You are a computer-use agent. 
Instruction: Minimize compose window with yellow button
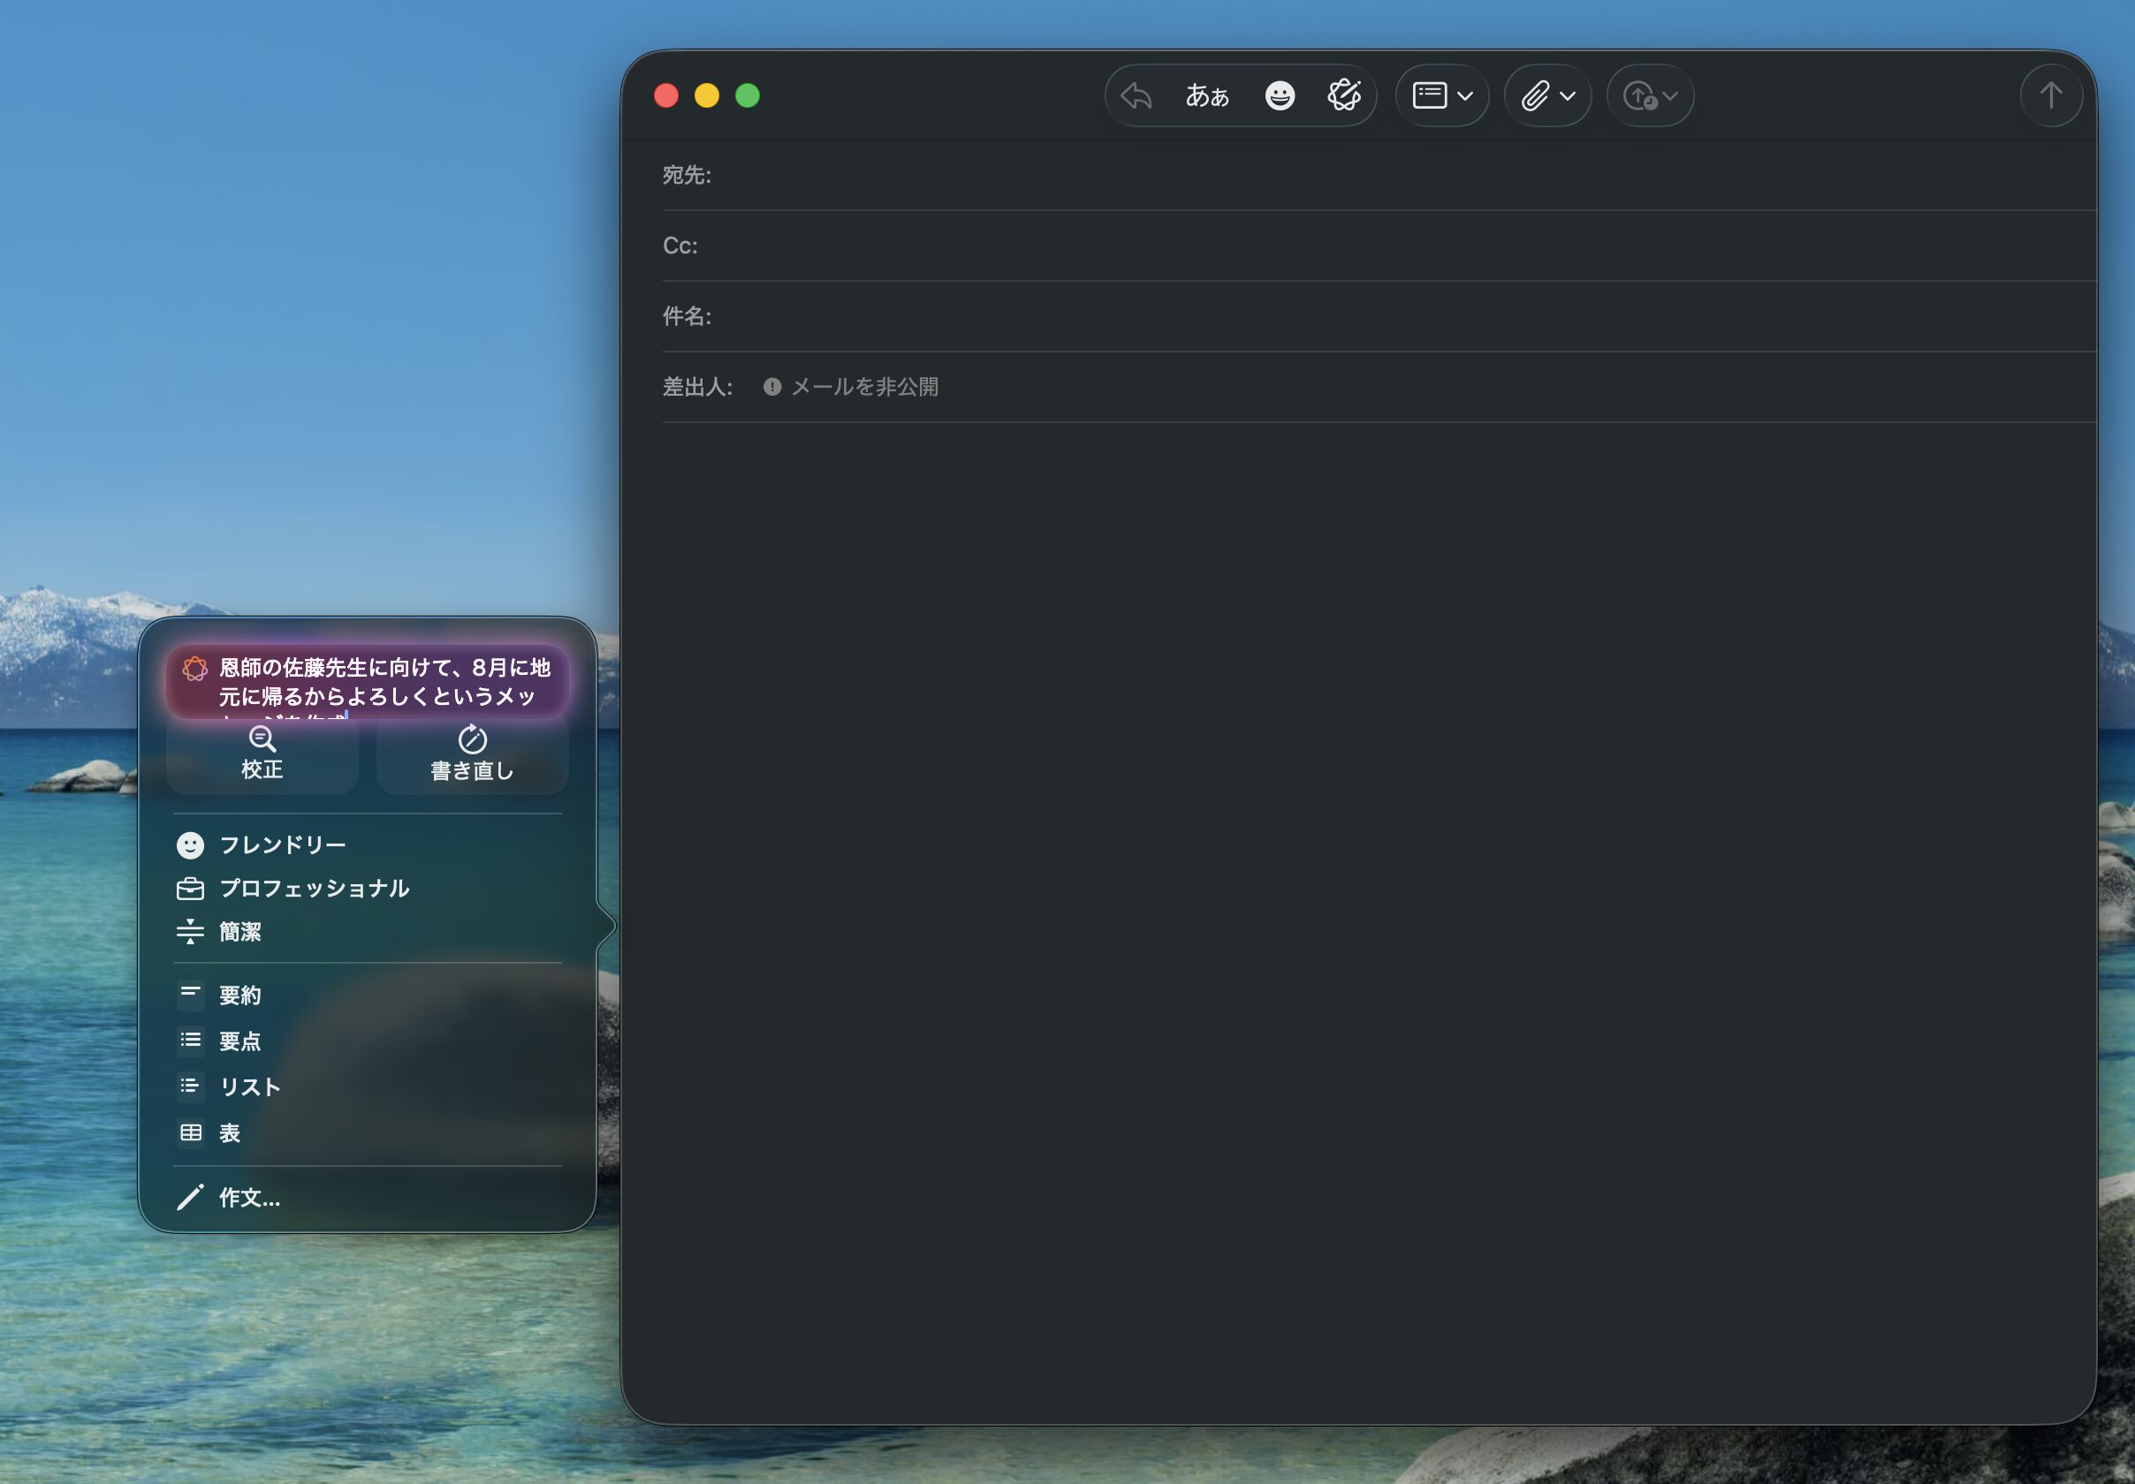707,95
